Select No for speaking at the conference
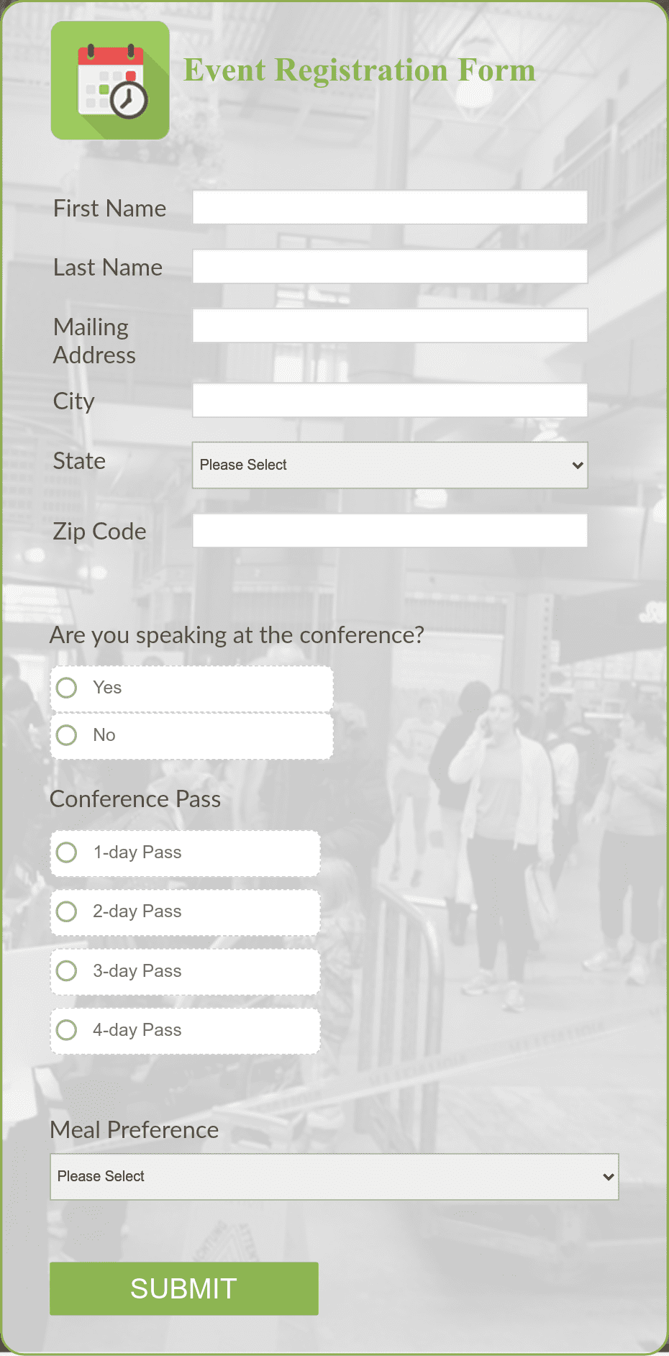669x1356 pixels. click(x=66, y=735)
